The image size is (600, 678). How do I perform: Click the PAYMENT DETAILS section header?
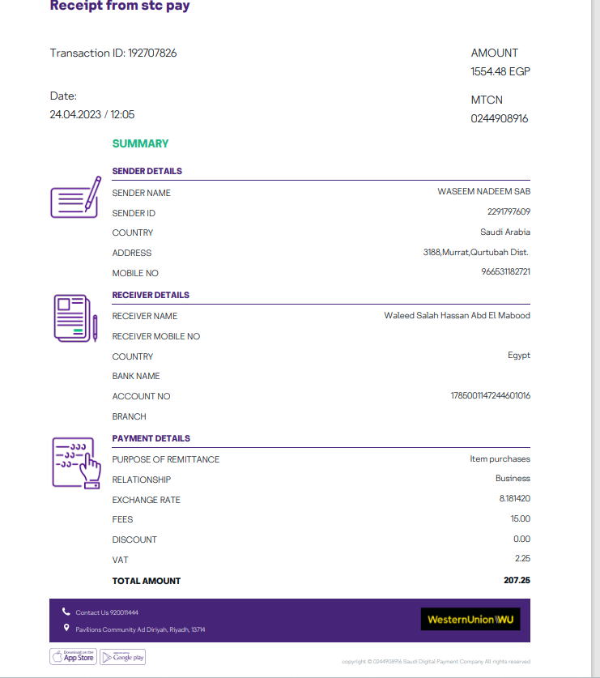pos(151,438)
